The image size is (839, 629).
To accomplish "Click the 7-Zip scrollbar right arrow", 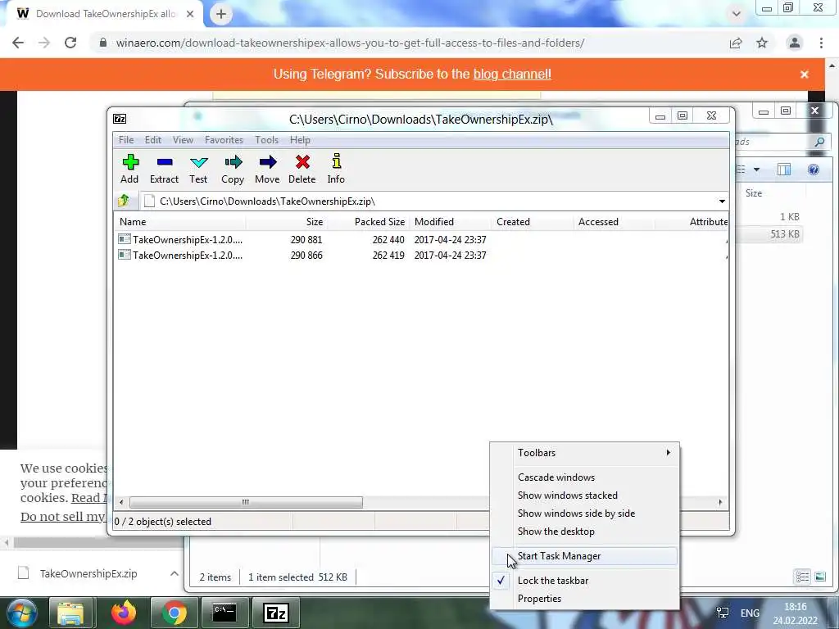I will (x=720, y=502).
